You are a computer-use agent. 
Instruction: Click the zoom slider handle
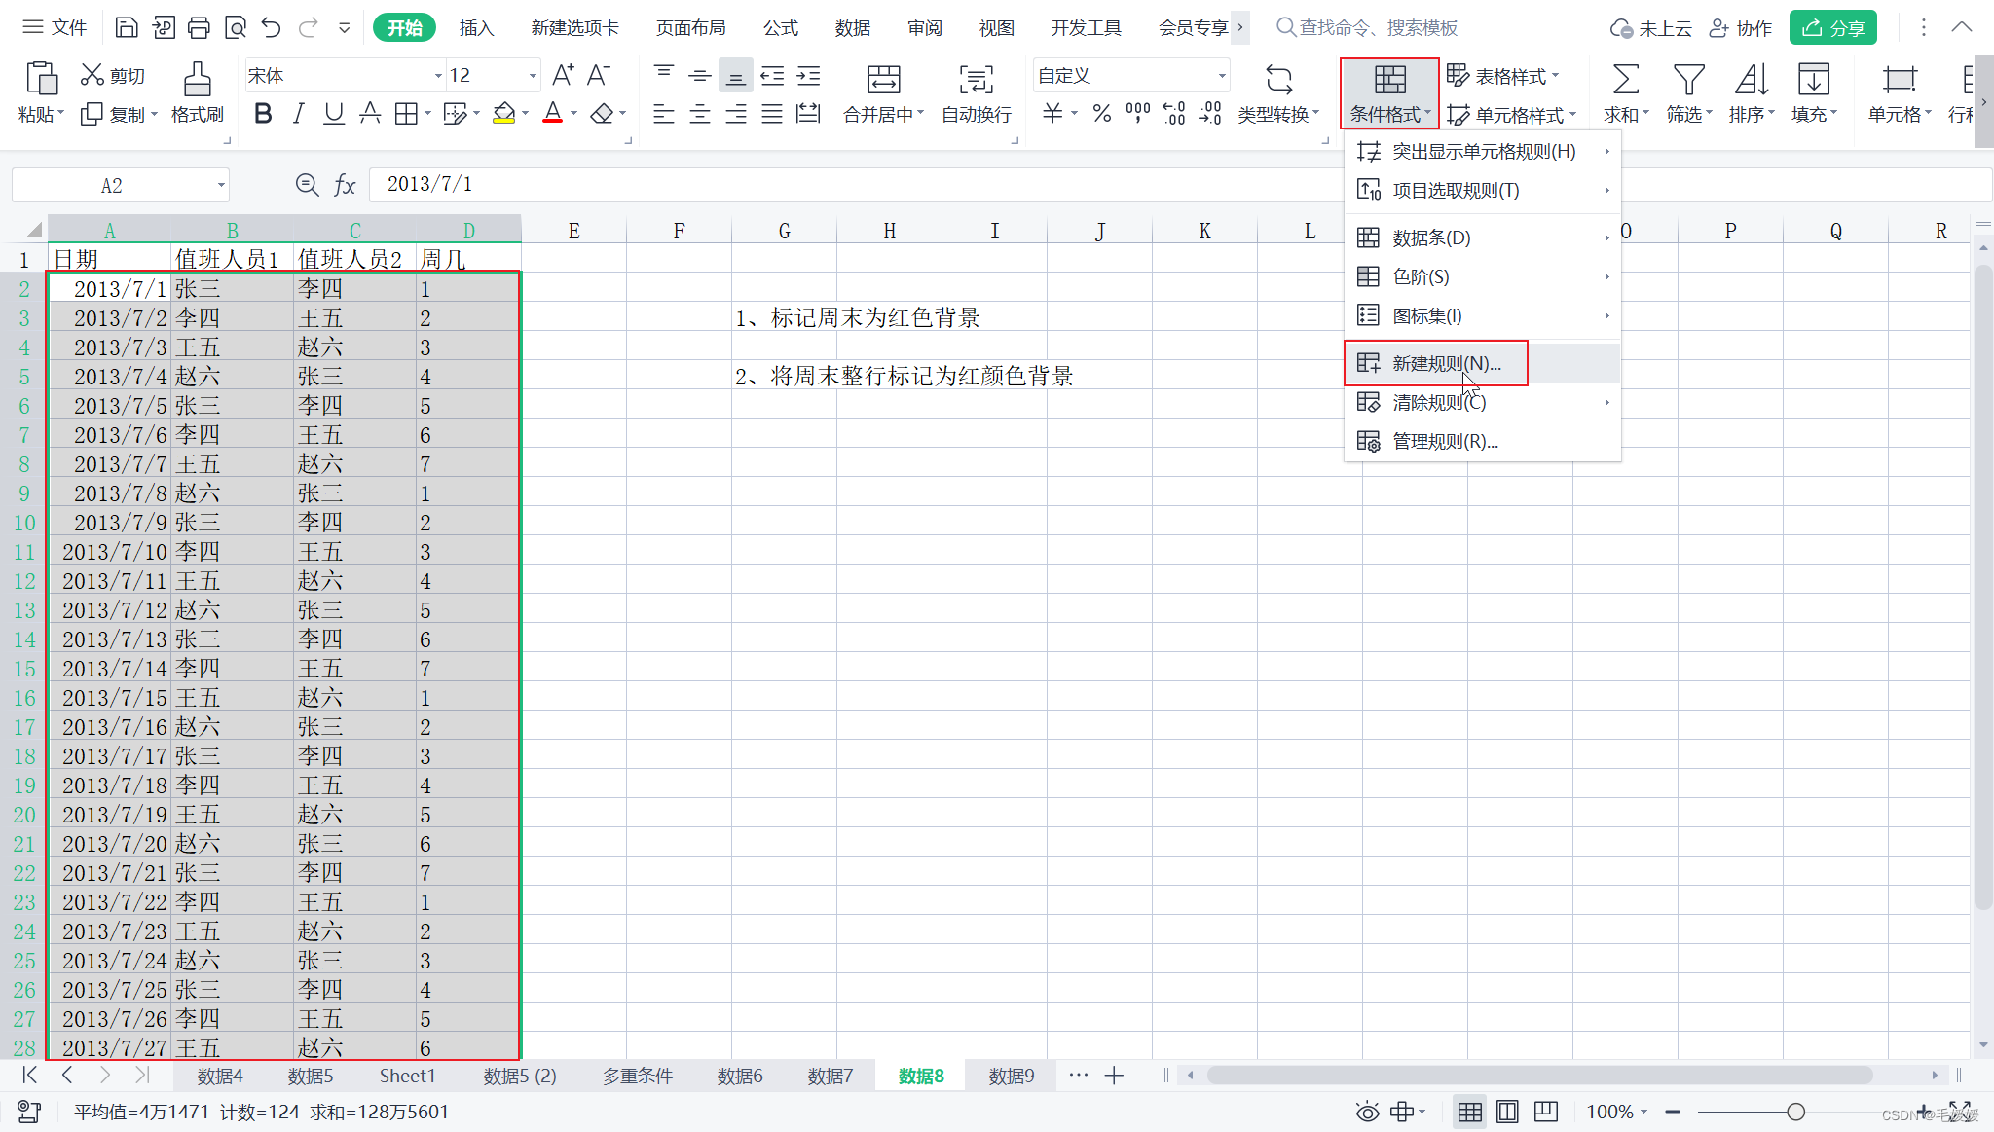(x=1795, y=1112)
